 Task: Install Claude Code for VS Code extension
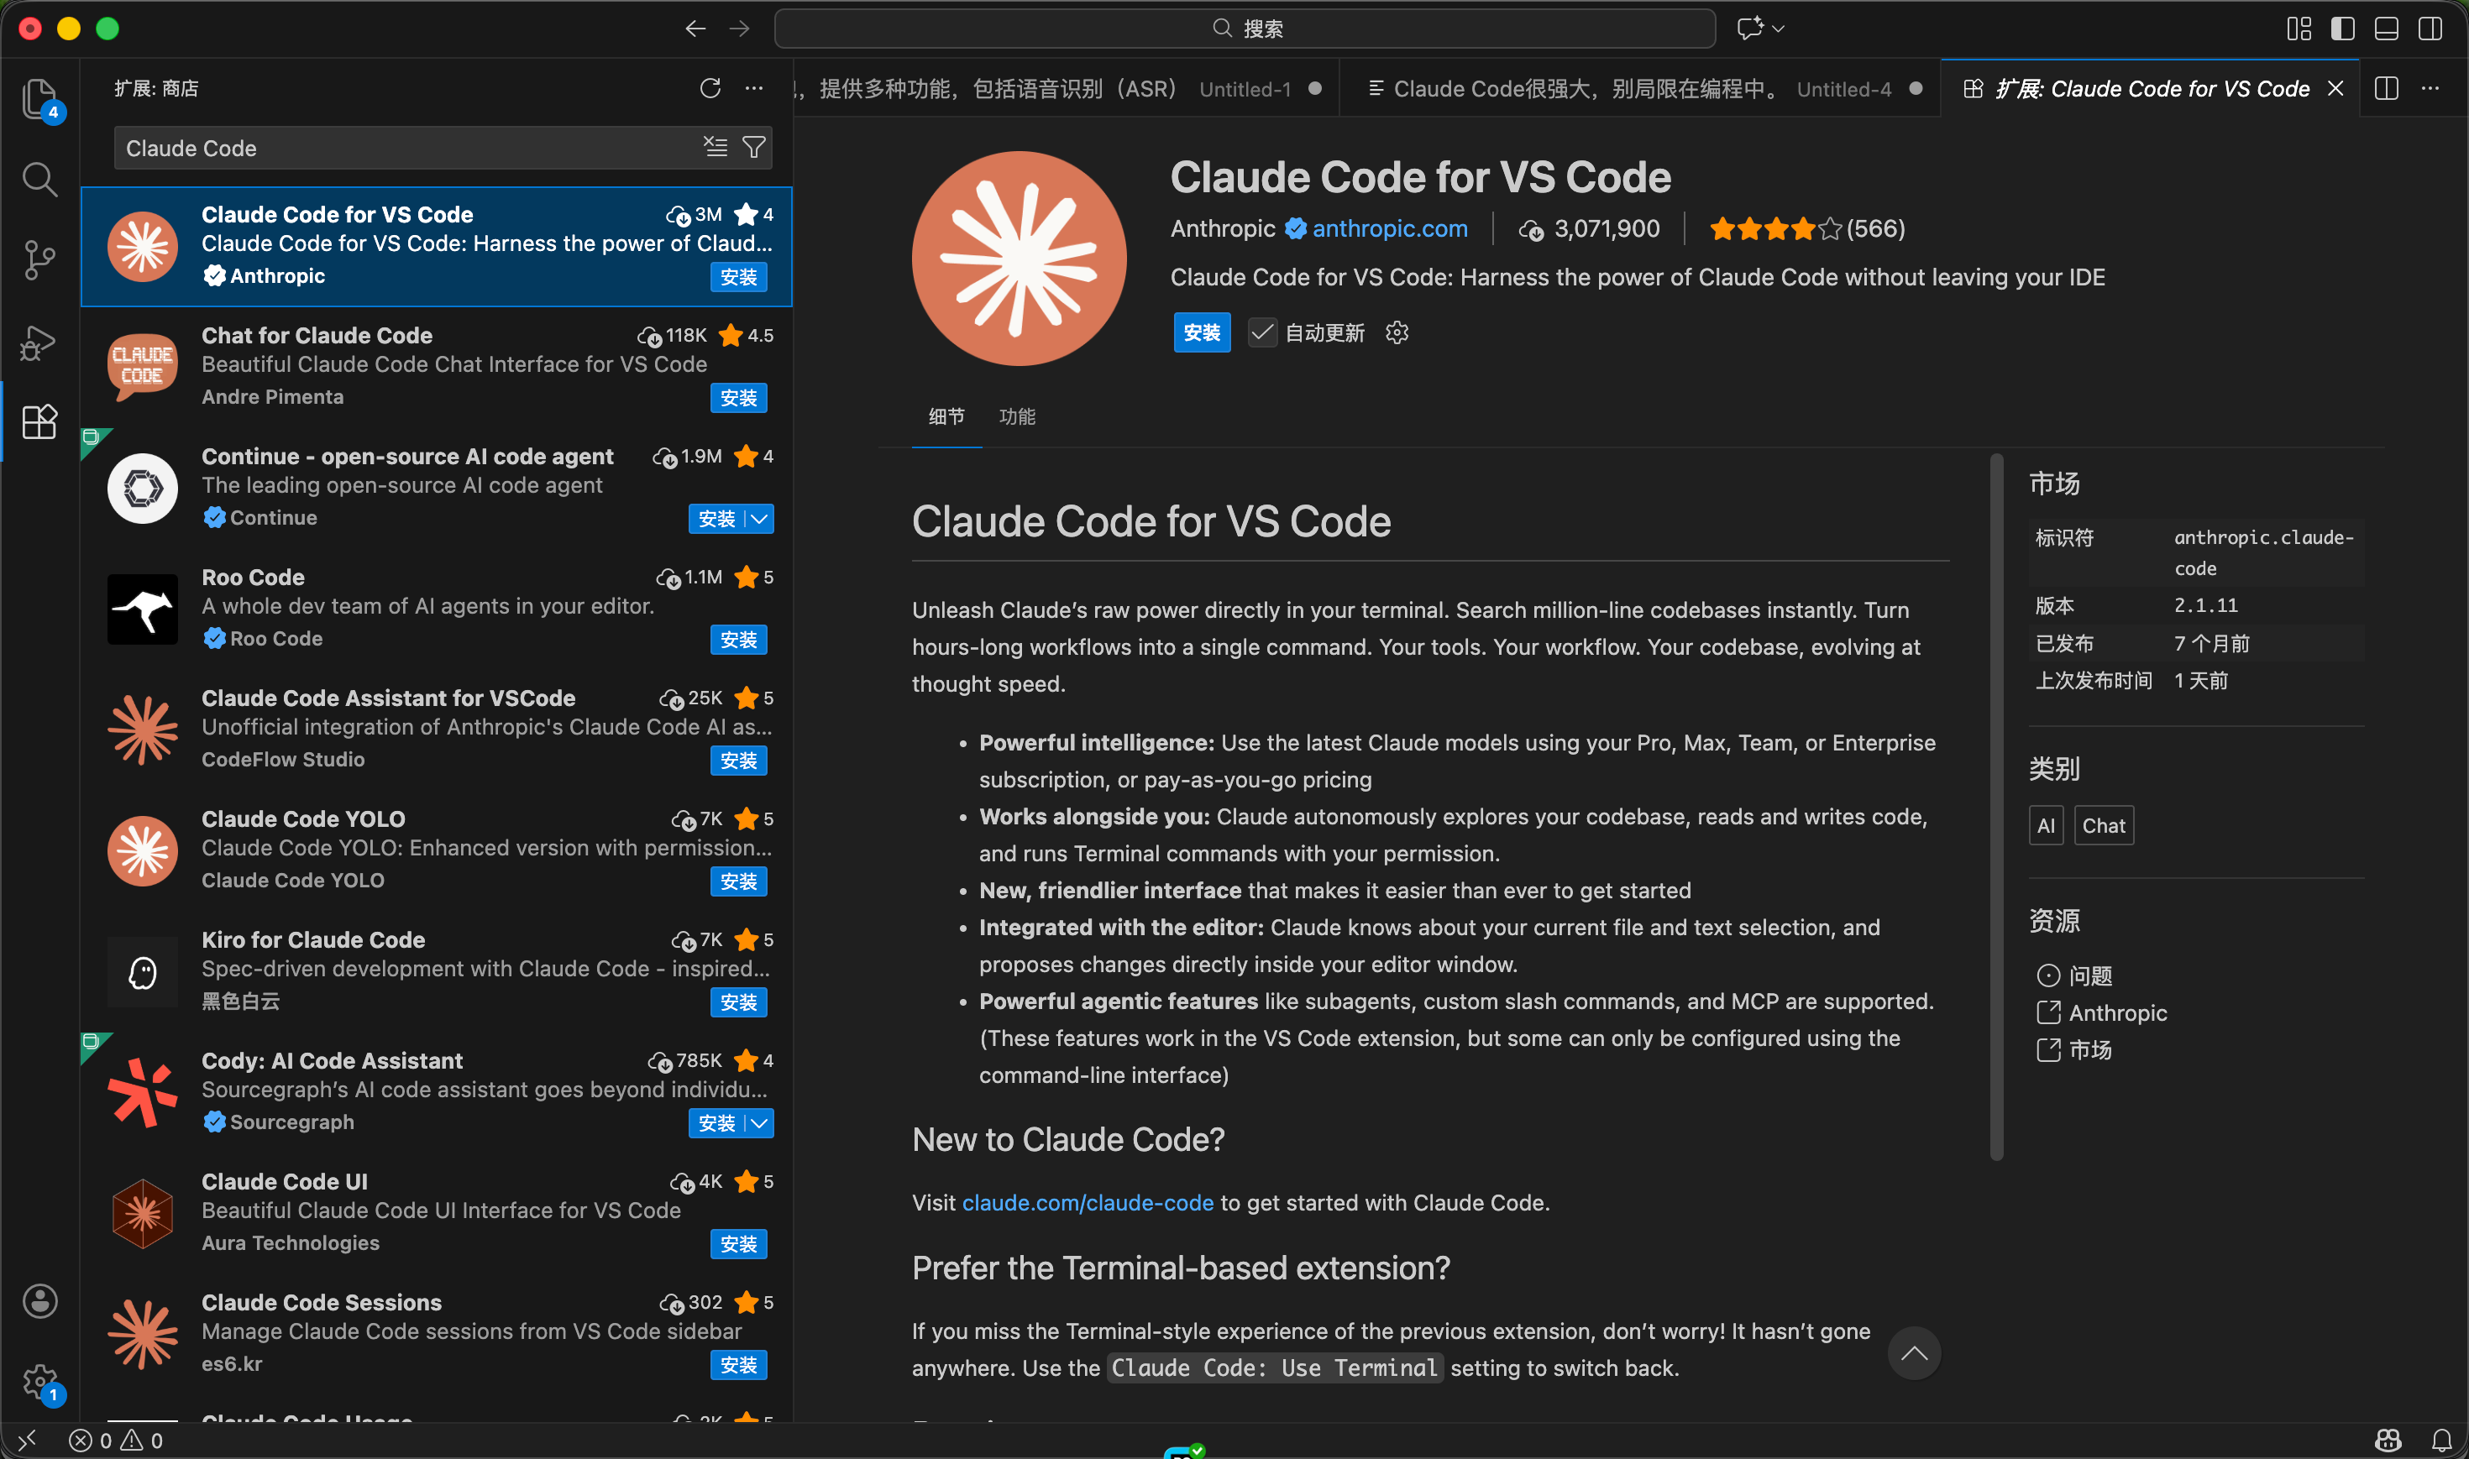pos(1202,333)
